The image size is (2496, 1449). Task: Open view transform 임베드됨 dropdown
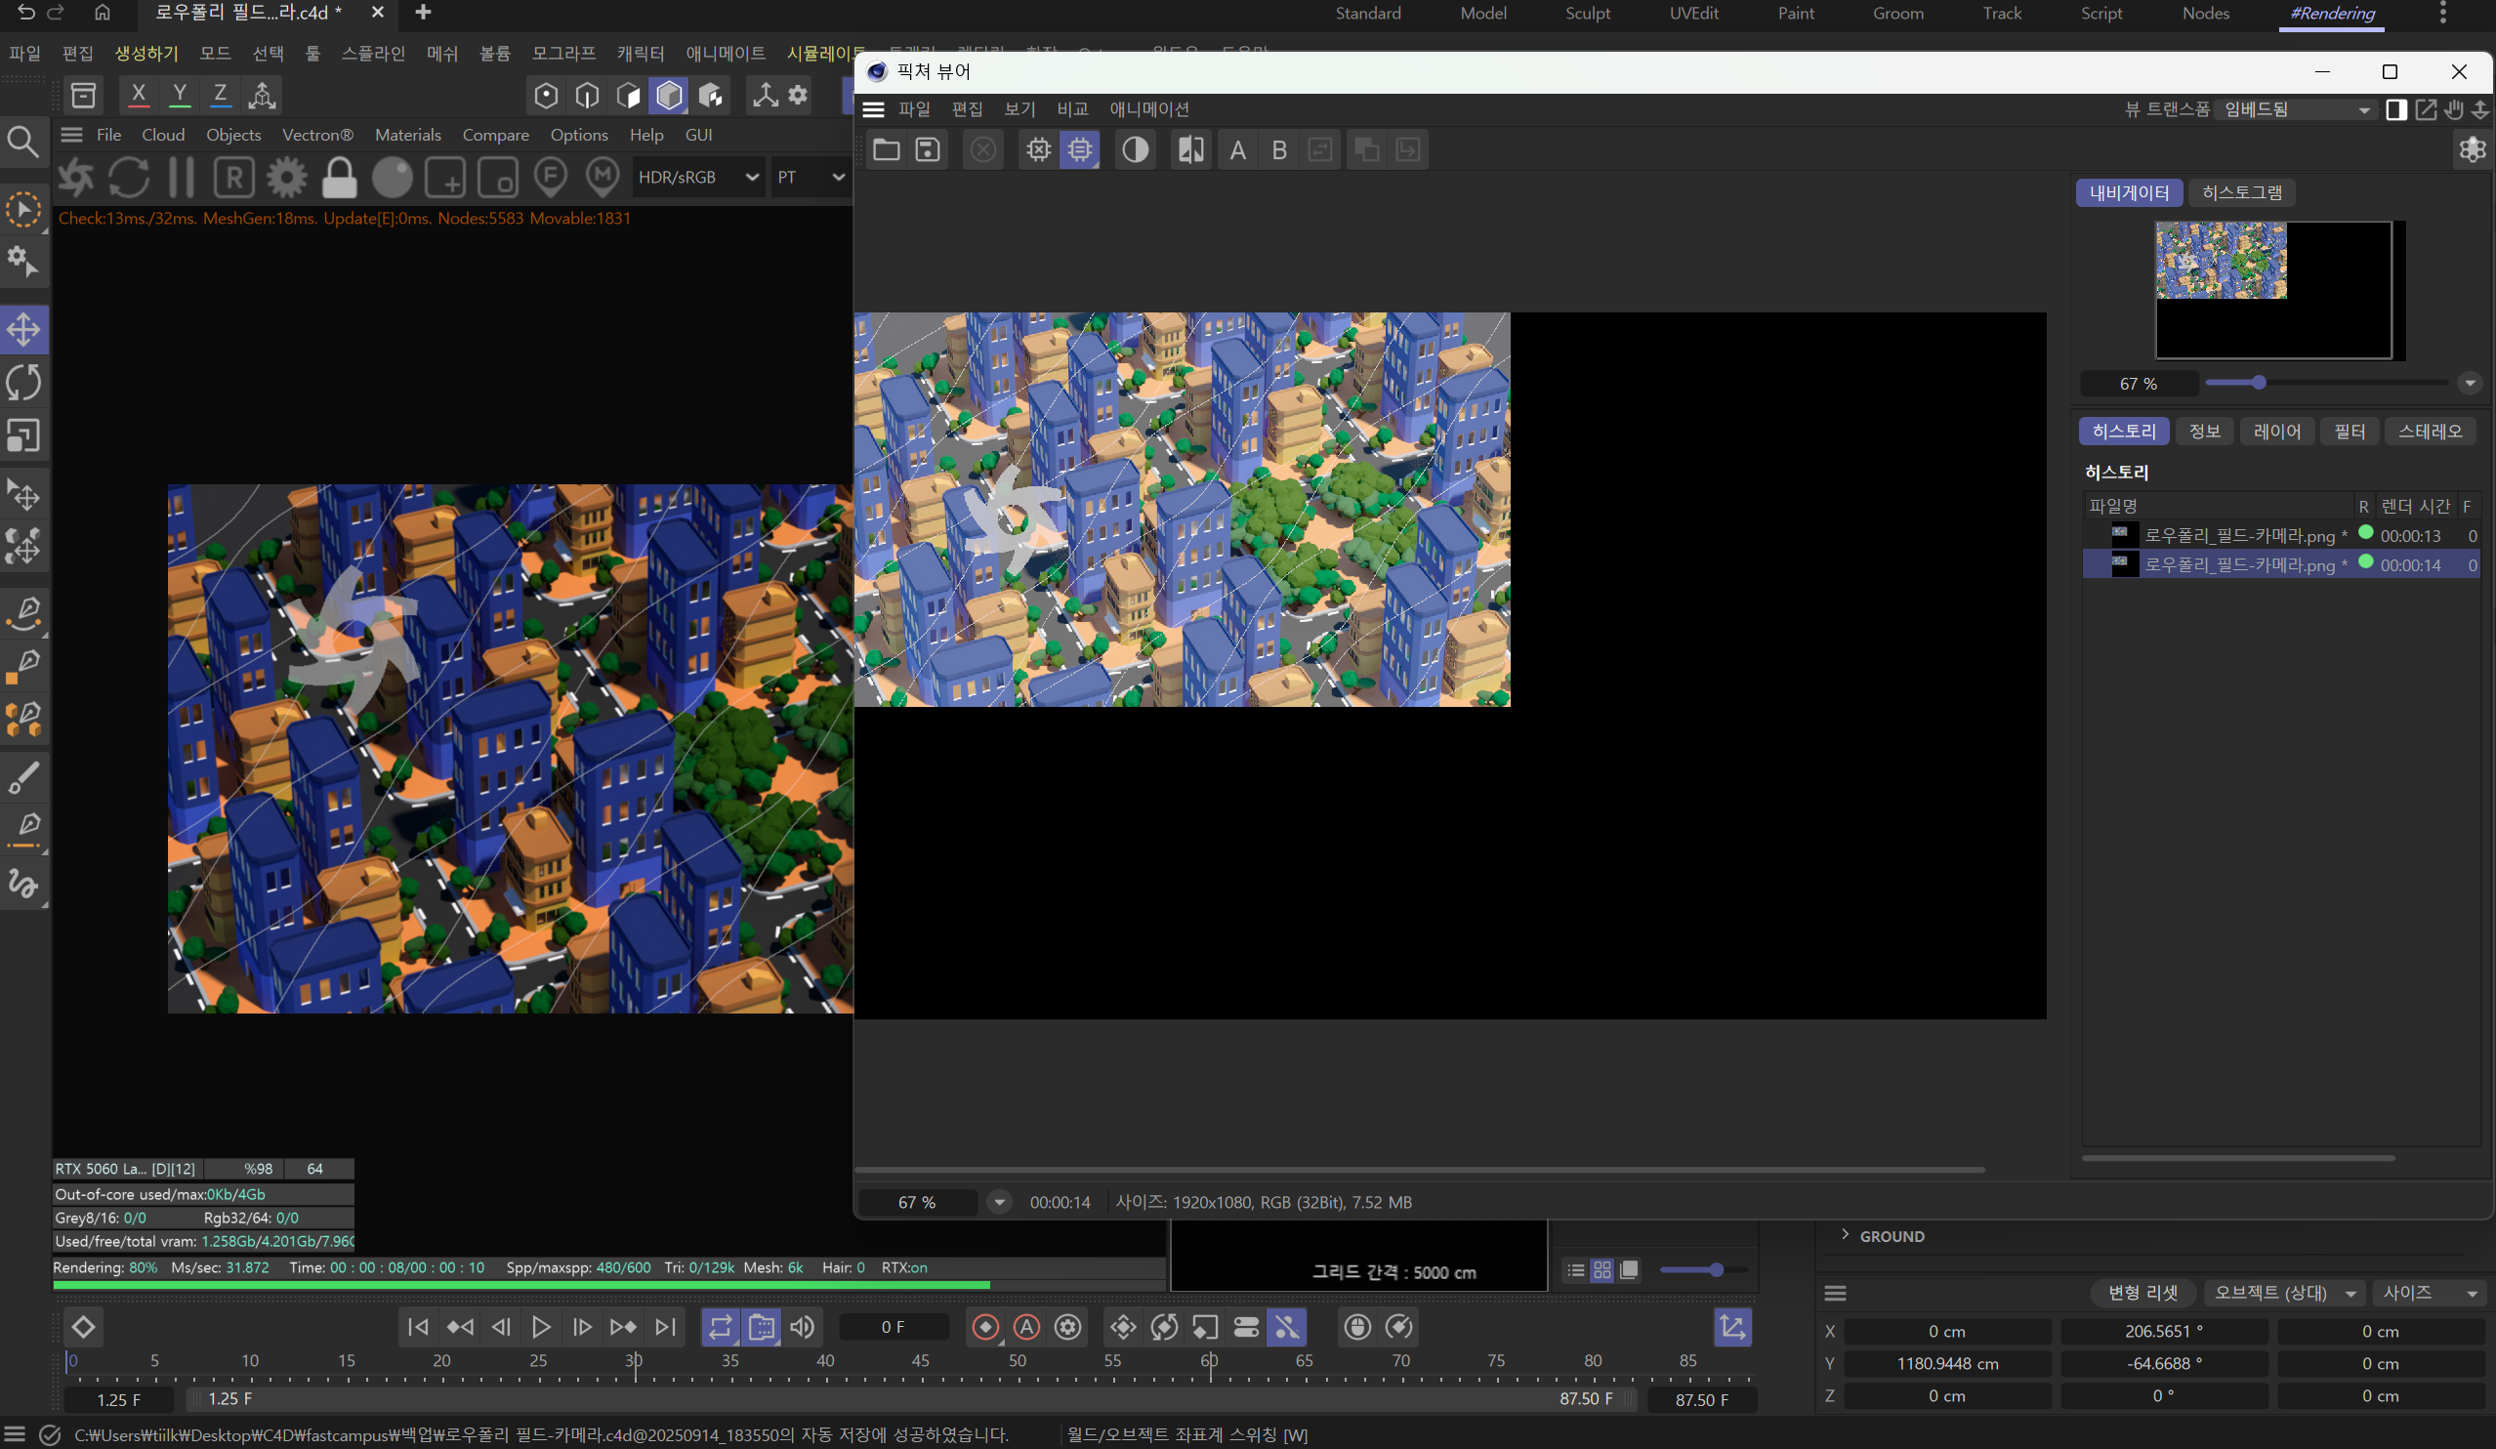pos(2295,109)
